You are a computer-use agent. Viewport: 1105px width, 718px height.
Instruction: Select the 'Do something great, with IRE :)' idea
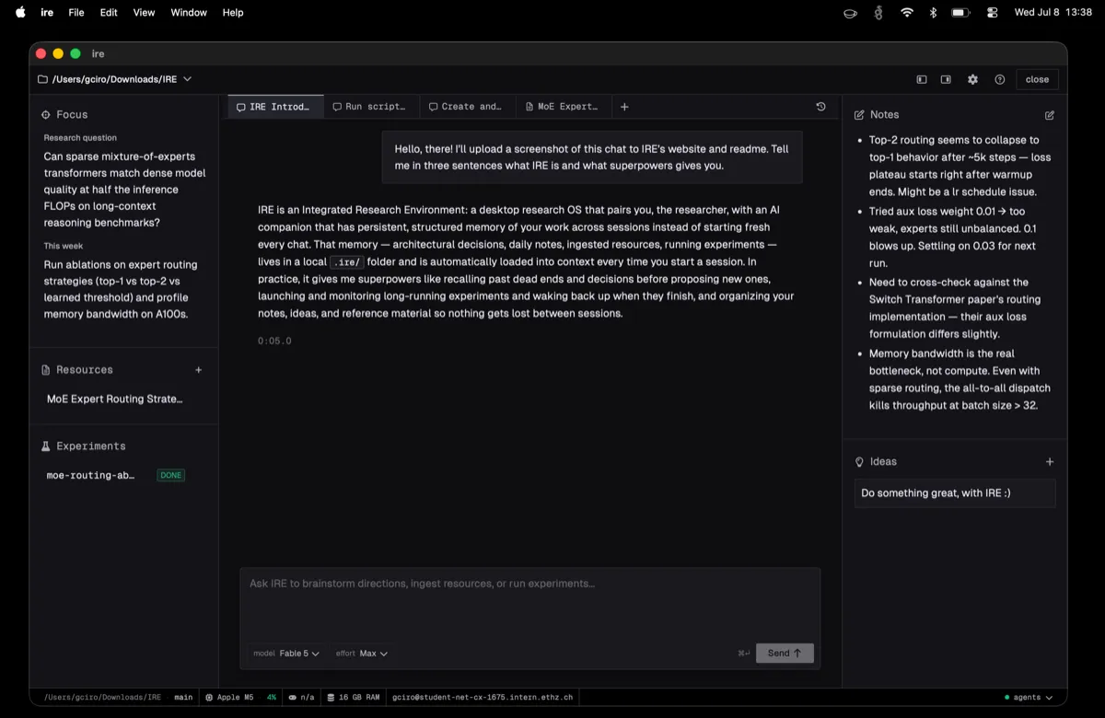[955, 493]
